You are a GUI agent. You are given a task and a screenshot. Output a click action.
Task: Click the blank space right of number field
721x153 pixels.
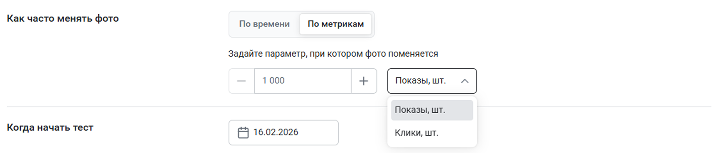382,81
